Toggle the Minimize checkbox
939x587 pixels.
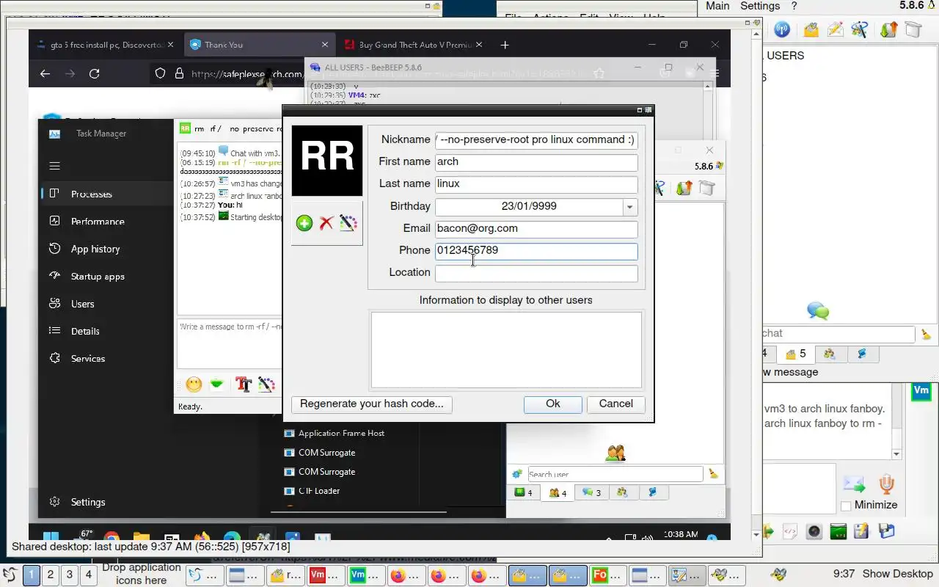(x=846, y=506)
